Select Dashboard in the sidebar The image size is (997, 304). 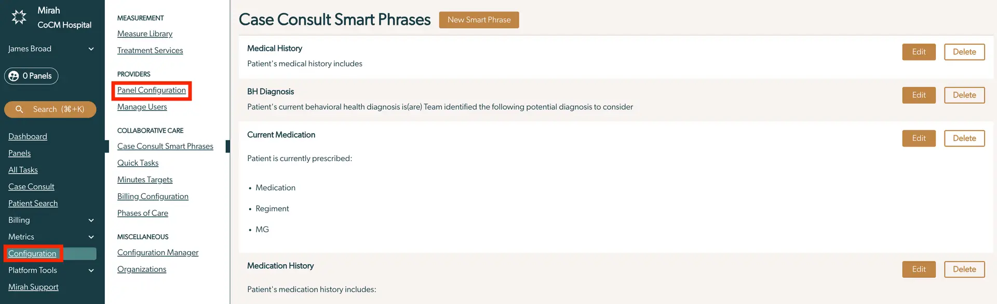28,136
